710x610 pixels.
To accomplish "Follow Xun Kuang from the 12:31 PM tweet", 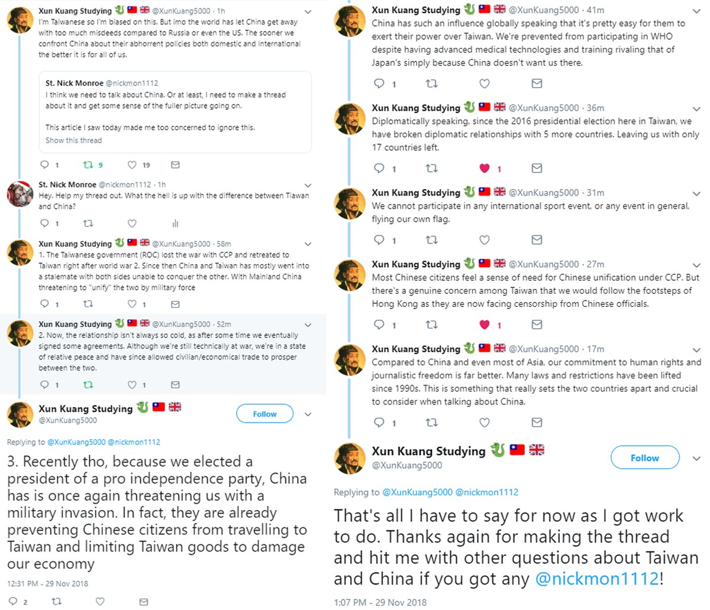I will click(264, 414).
